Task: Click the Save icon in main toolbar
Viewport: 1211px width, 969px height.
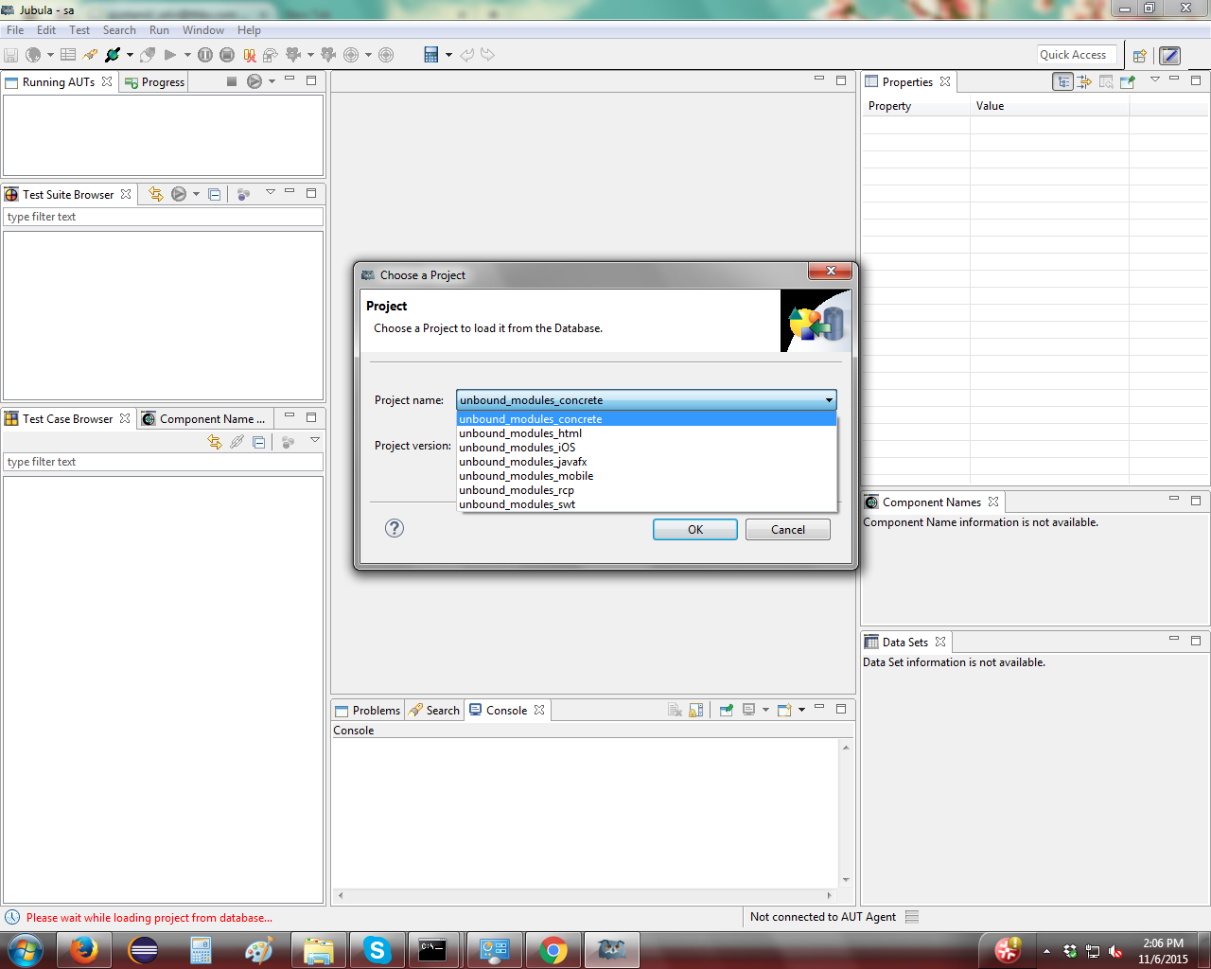Action: click(x=11, y=55)
